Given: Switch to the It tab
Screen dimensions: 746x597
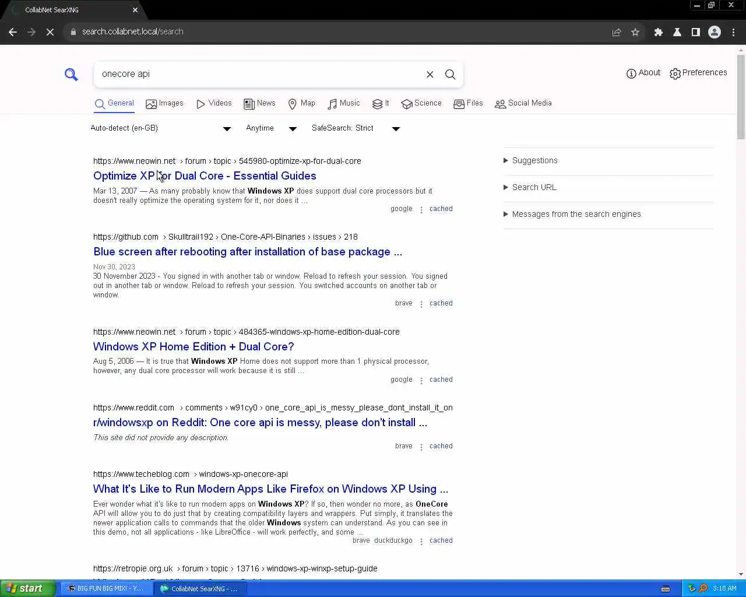Looking at the screenshot, I should tap(381, 103).
